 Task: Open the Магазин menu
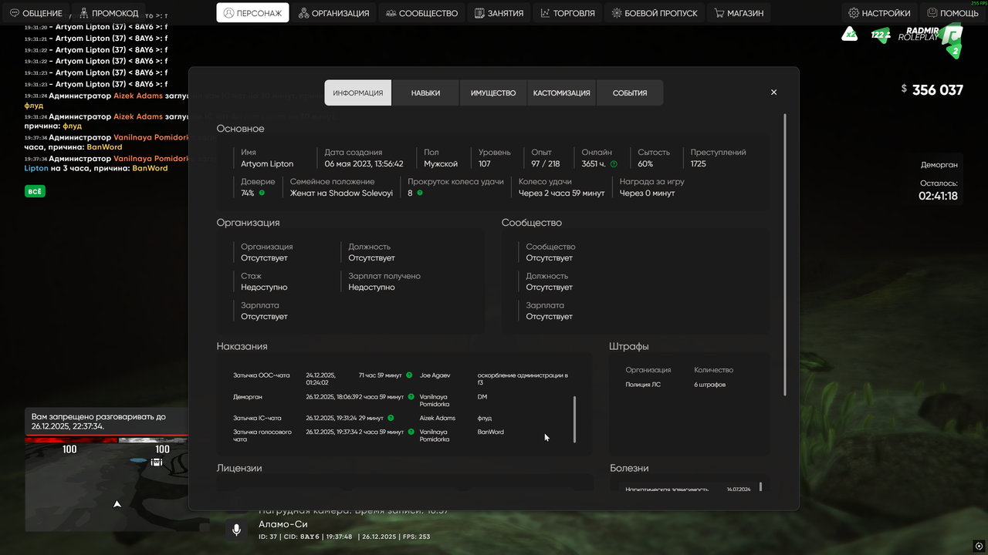(739, 13)
